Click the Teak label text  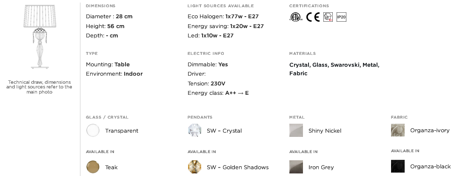[111, 167]
